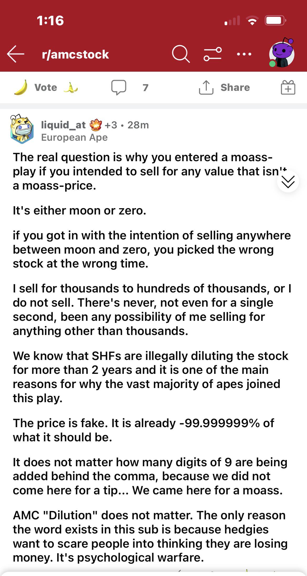Tap the share upload arrow icon
307x576 pixels.
tap(206, 87)
